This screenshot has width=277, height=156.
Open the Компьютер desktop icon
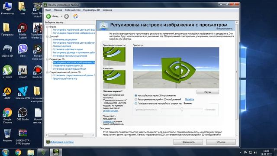pyautogui.click(x=7, y=8)
